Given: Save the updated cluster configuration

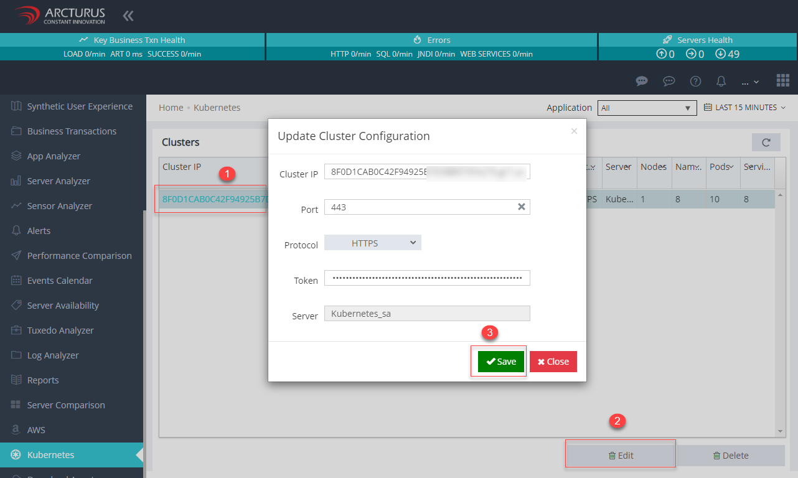Looking at the screenshot, I should click(500, 361).
